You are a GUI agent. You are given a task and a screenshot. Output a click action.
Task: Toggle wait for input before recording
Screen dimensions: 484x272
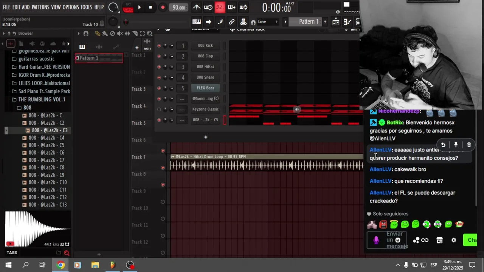pos(208,7)
